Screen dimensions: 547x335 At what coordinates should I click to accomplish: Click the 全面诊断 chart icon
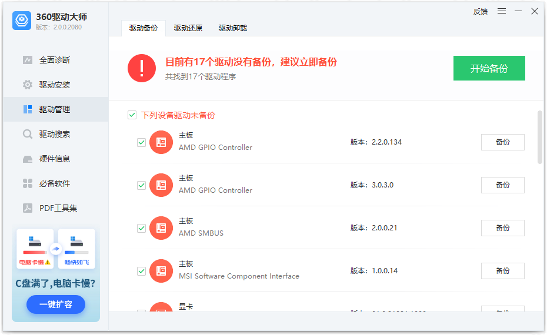(x=28, y=60)
